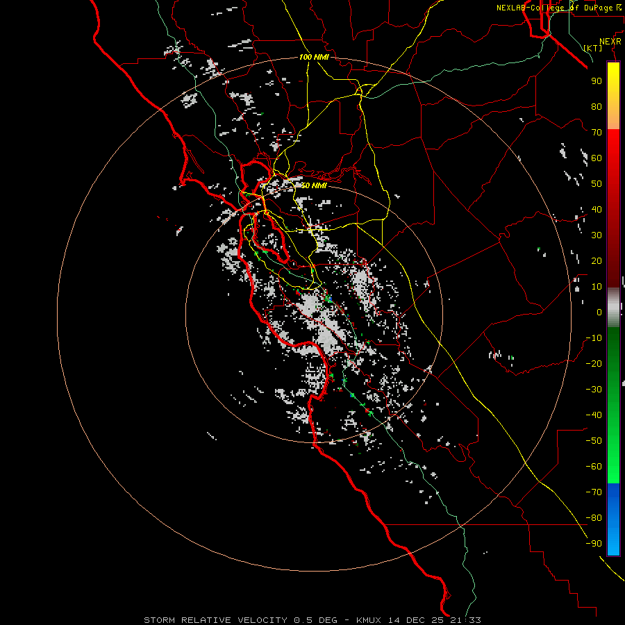Click the "10" value on the velocity scale
The height and width of the screenshot is (625, 625).
(x=597, y=287)
